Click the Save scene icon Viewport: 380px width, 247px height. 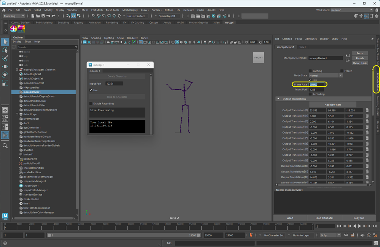[x=43, y=16]
